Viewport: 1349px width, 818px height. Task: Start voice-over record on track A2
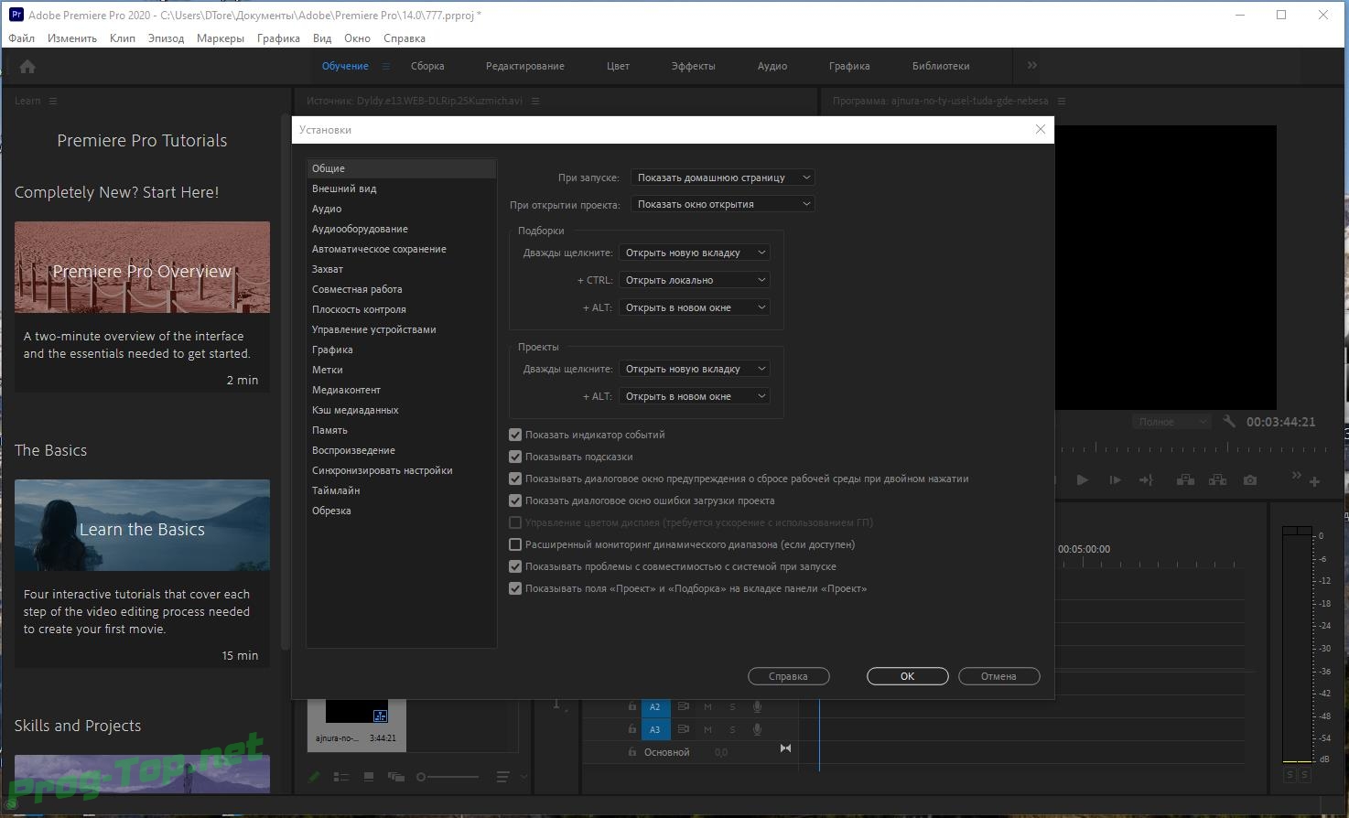pos(757,706)
